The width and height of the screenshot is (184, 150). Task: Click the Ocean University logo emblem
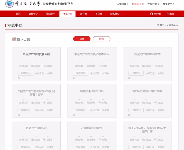pyautogui.click(x=9, y=4)
